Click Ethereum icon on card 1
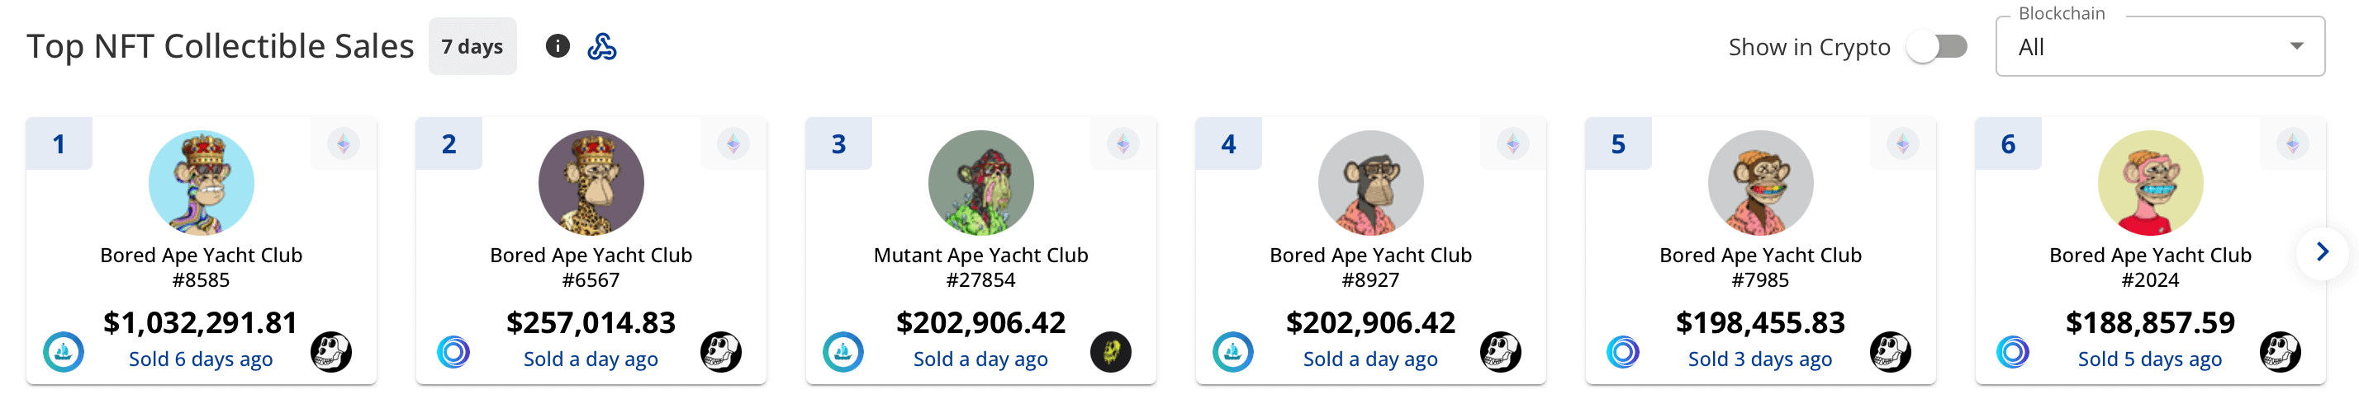This screenshot has width=2359, height=399. 344,143
